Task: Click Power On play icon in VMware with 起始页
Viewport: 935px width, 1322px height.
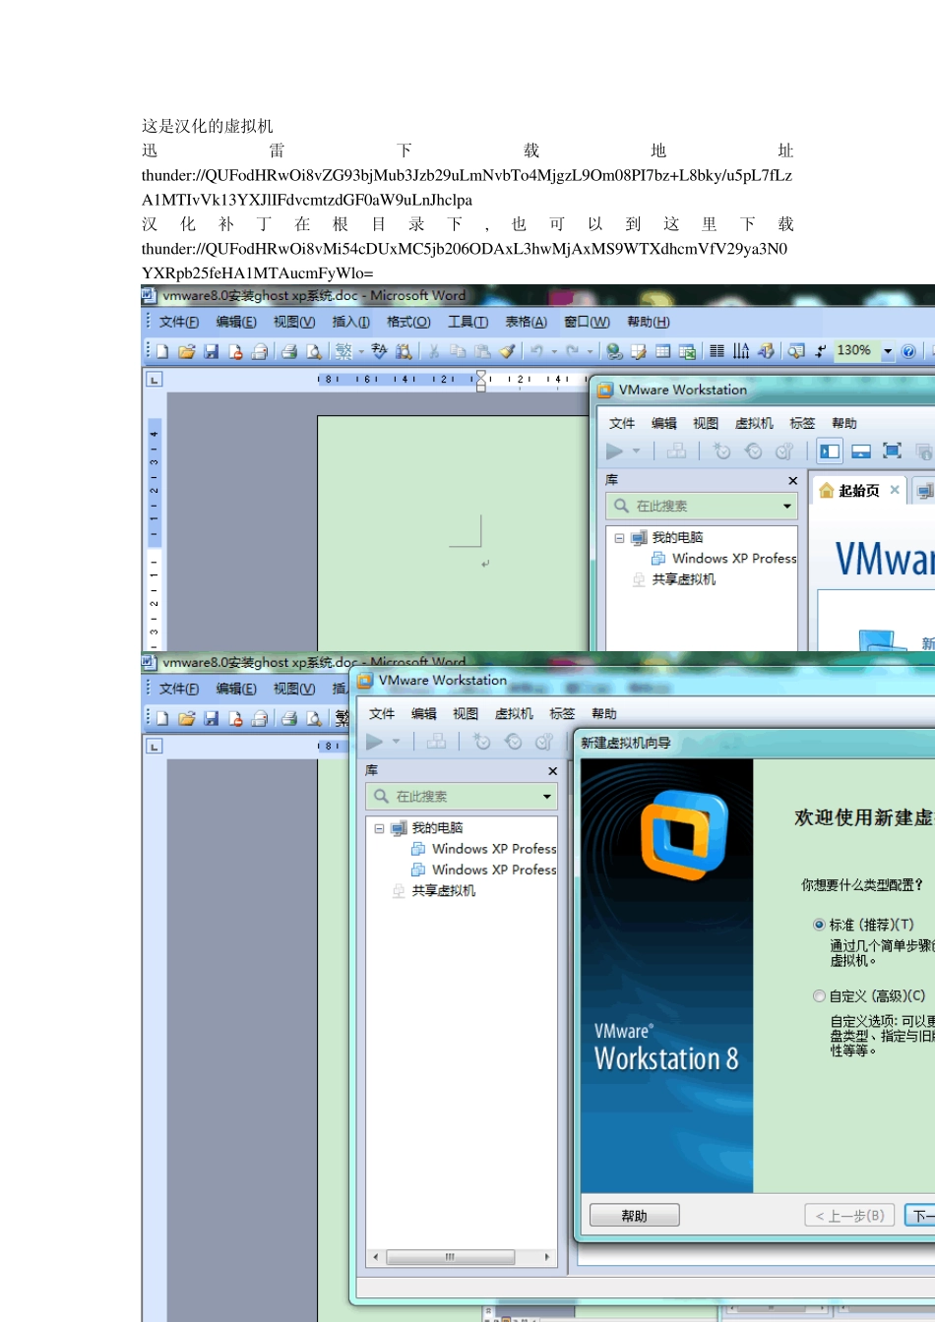Action: [615, 451]
